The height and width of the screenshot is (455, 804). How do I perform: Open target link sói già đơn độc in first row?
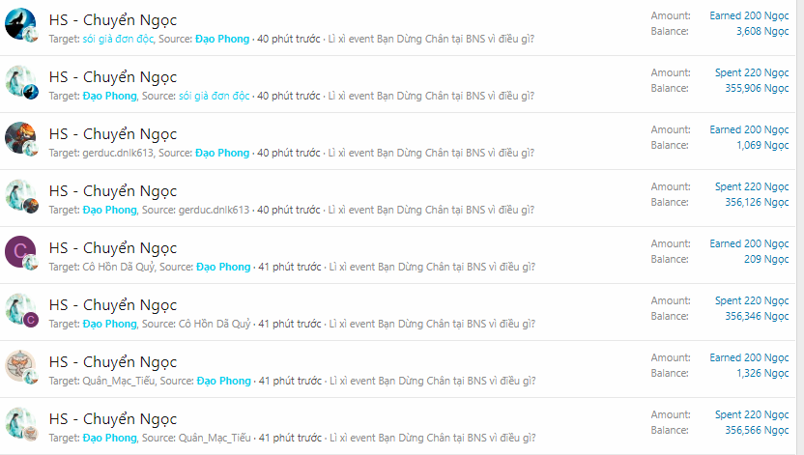click(x=118, y=39)
